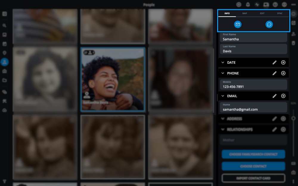Image resolution: width=298 pixels, height=186 pixels.
Task: Collapse the ADDRESS section chevron
Action: pyautogui.click(x=223, y=119)
